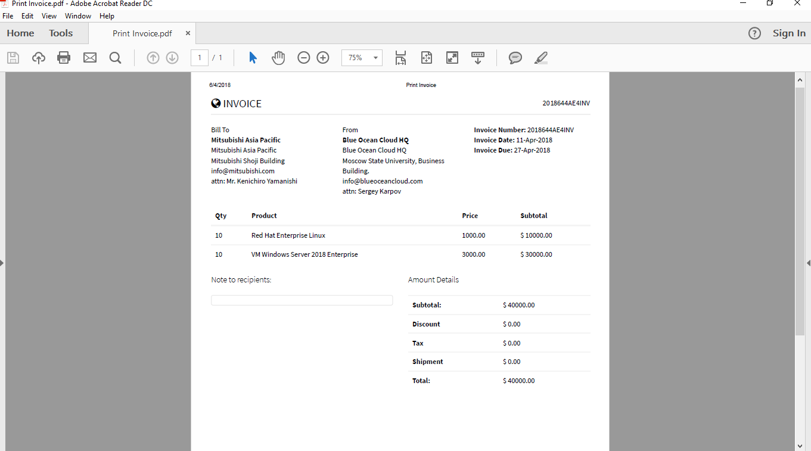Zoom out with minus button
The image size is (811, 451).
pos(304,58)
